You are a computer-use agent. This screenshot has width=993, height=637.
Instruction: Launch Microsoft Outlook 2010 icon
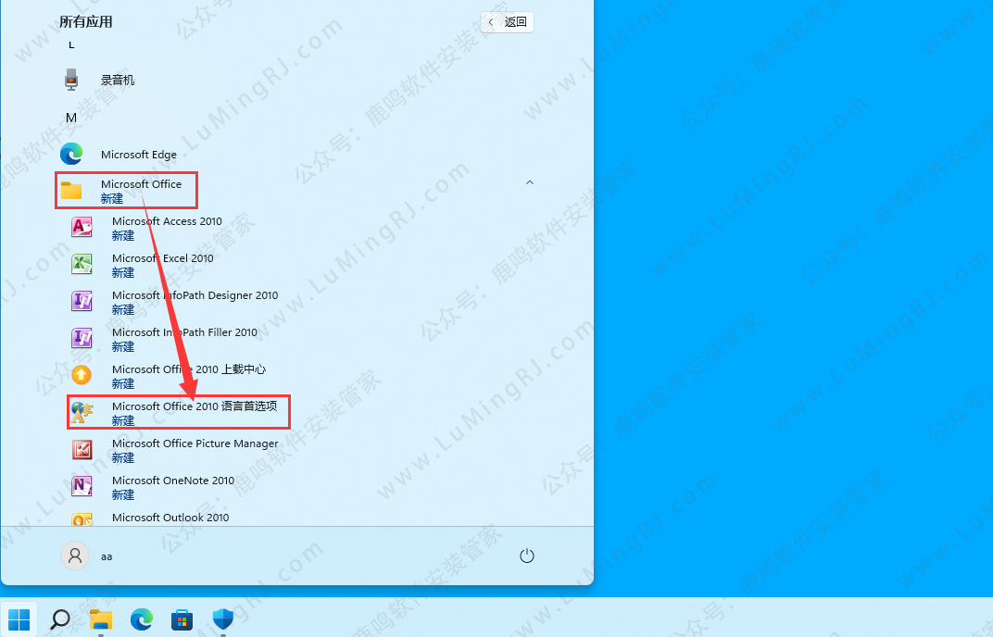click(82, 519)
